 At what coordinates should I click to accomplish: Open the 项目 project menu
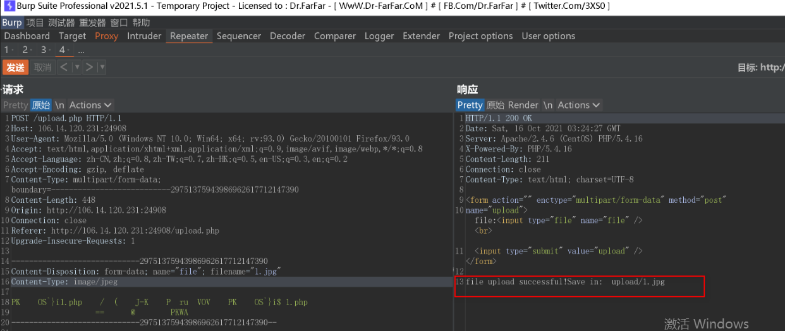click(35, 22)
